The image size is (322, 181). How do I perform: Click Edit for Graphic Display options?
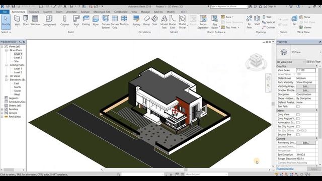305,90
